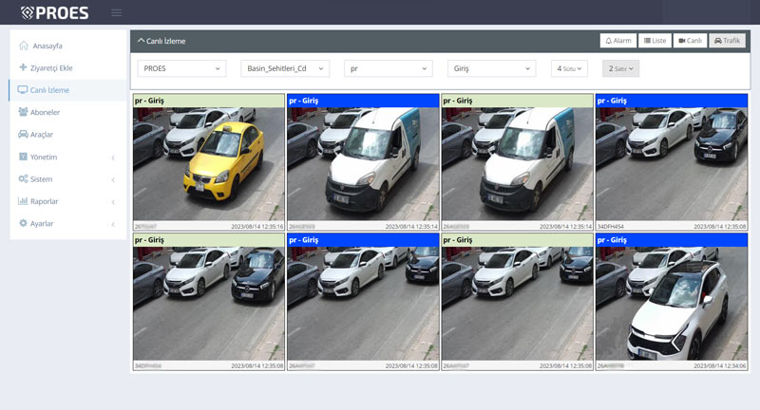Open the Giriş direction dropdown

click(x=491, y=68)
